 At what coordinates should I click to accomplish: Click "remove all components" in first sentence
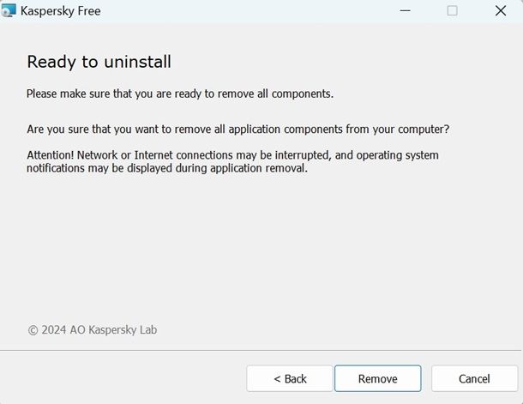click(x=275, y=93)
